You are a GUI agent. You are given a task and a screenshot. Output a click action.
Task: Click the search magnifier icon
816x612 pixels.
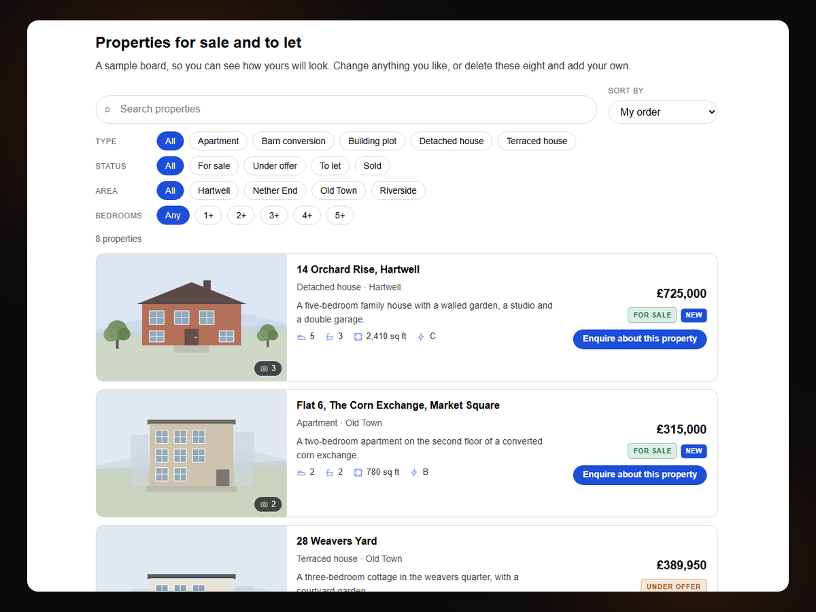click(x=107, y=109)
